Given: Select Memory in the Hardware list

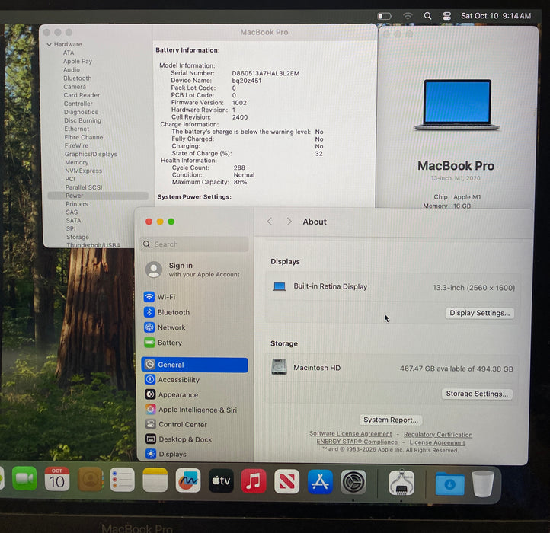Looking at the screenshot, I should (x=77, y=162).
